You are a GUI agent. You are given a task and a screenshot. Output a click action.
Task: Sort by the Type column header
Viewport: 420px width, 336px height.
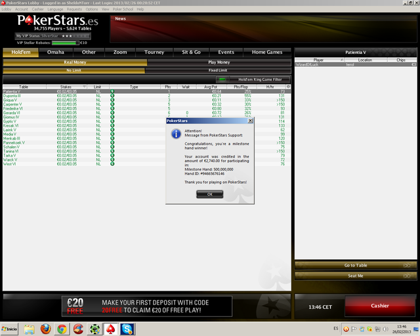(x=135, y=87)
